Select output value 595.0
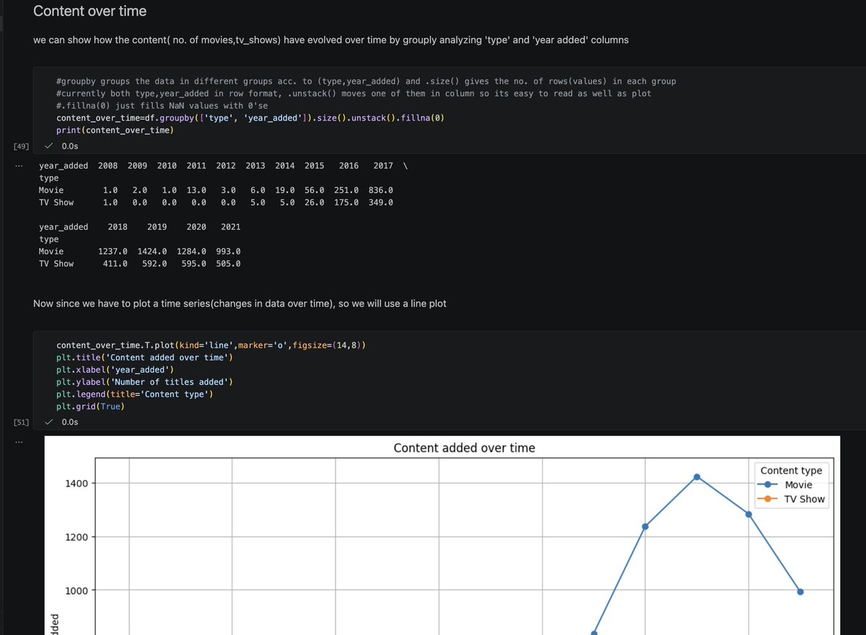The height and width of the screenshot is (635, 866). [194, 264]
